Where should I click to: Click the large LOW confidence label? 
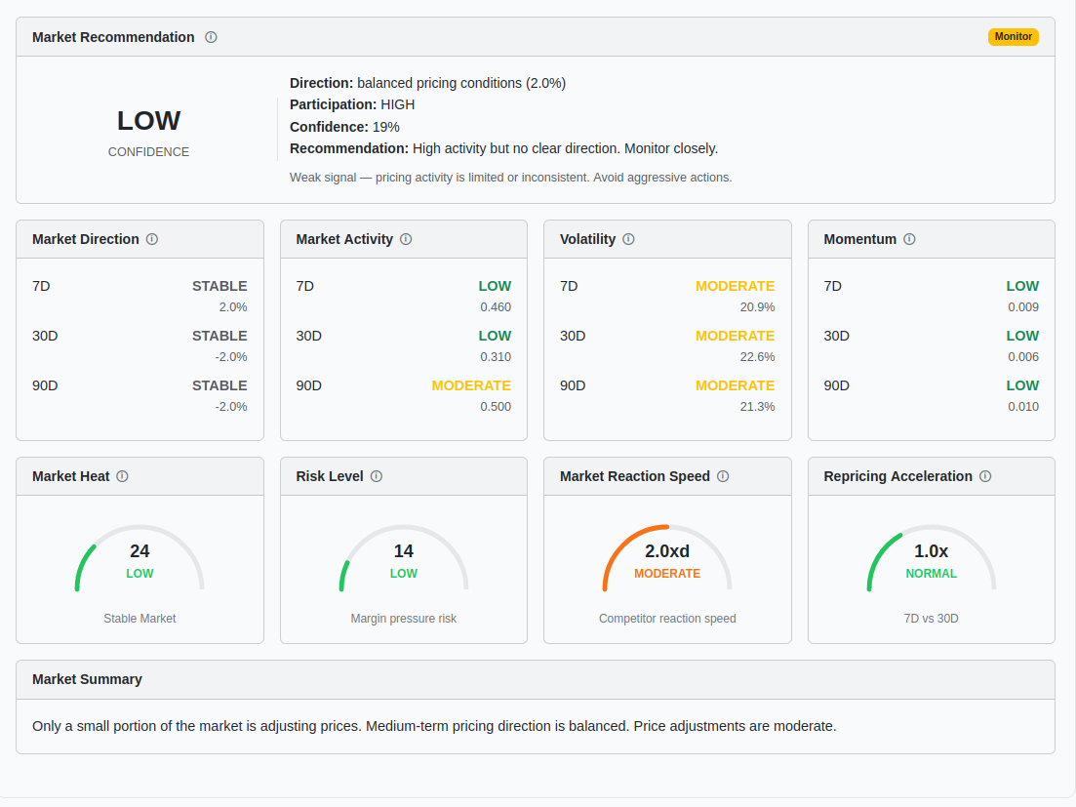[149, 121]
